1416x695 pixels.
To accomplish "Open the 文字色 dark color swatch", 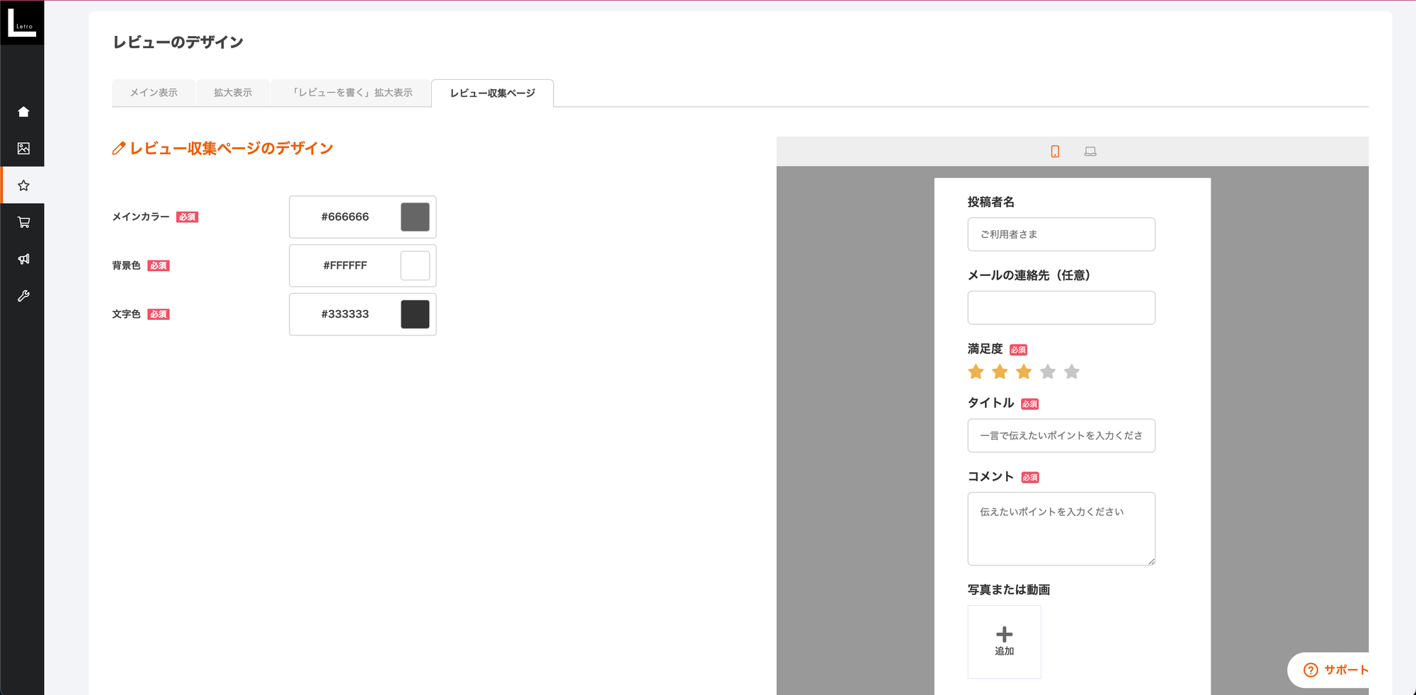I will (415, 314).
